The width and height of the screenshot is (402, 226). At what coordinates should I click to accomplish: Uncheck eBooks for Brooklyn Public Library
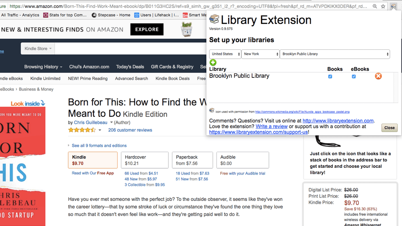coord(353,76)
